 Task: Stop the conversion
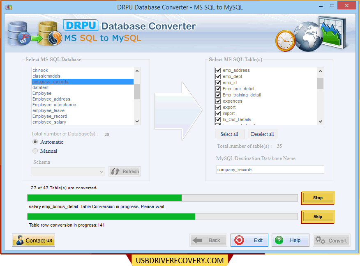318,198
